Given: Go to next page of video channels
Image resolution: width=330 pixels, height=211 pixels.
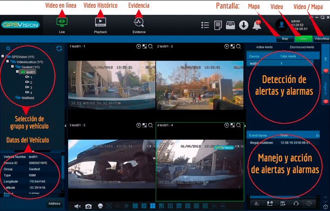Looking at the screenshot, I should click(126, 206).
